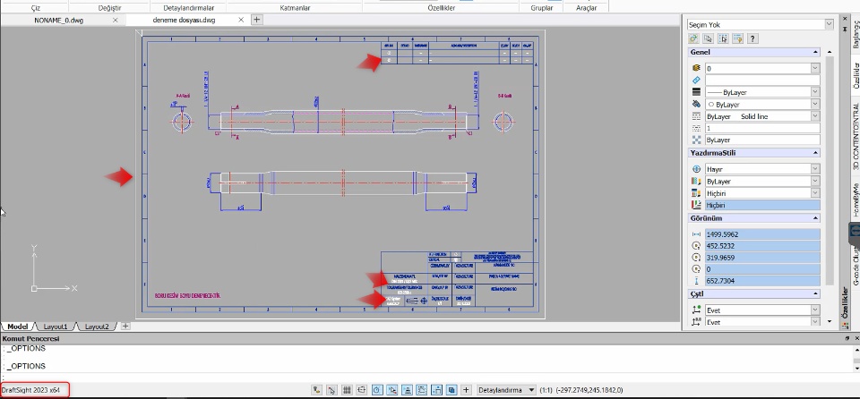860x399 pixels.
Task: Click the select entities icon in properties
Action: 709,38
